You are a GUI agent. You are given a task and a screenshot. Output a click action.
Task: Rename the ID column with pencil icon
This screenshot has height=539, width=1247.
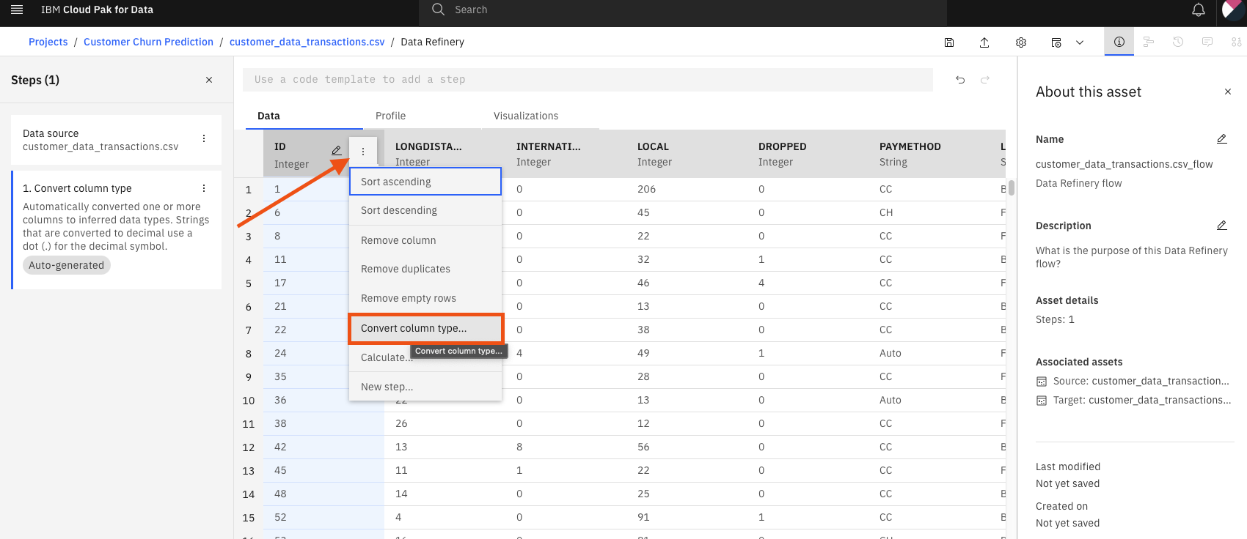(336, 150)
